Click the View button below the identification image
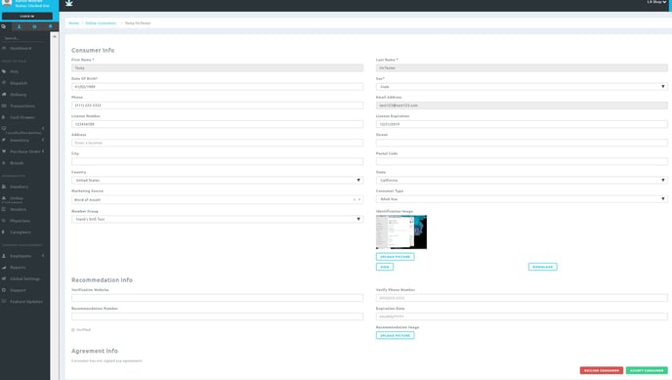The height and width of the screenshot is (380, 672). pyautogui.click(x=385, y=267)
